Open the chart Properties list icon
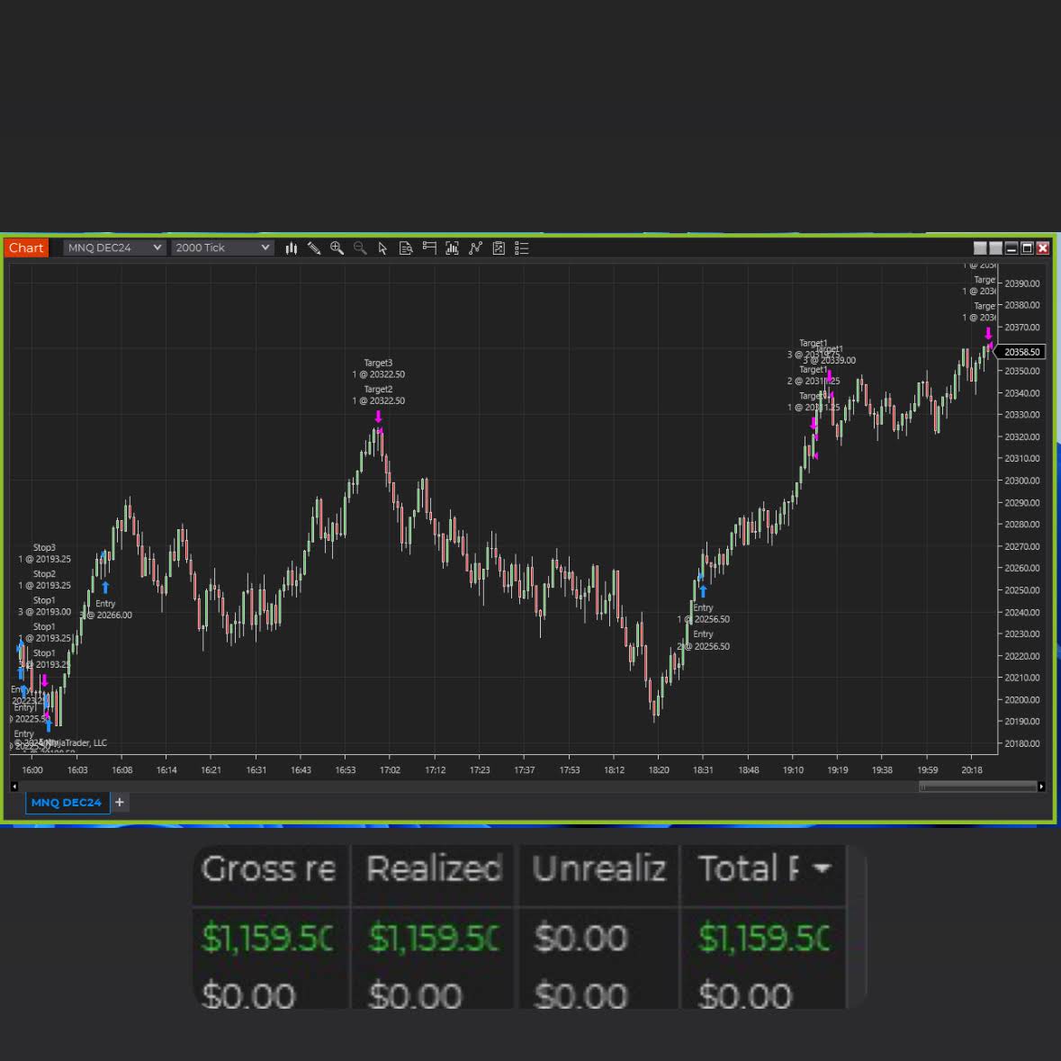This screenshot has height=1061, width=1061. [x=522, y=248]
